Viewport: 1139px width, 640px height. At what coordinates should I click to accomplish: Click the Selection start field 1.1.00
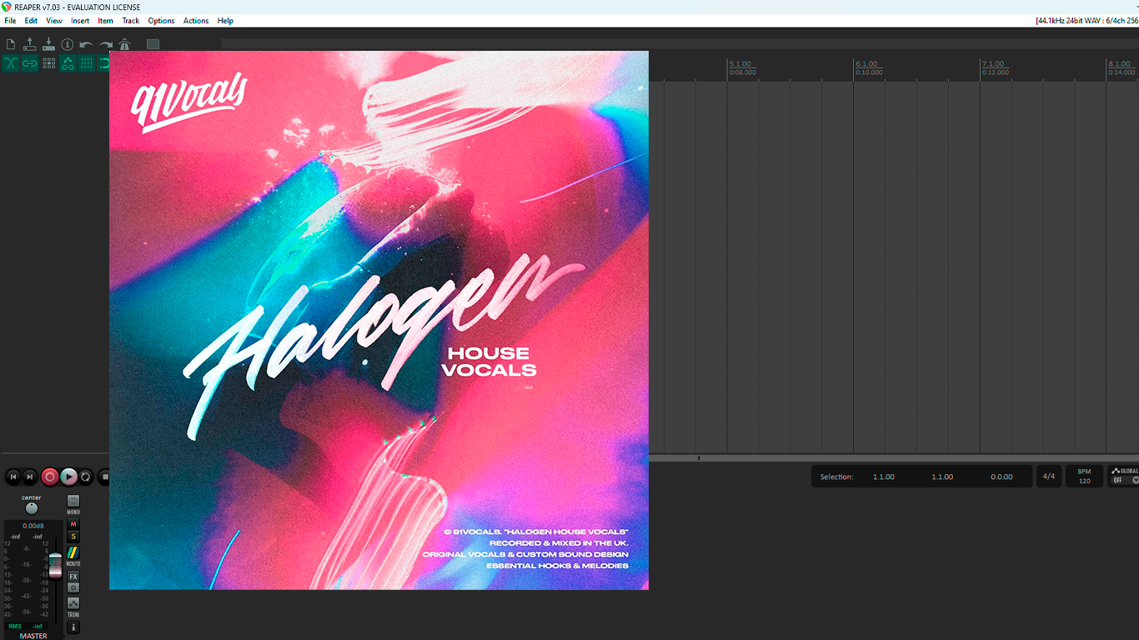point(884,477)
